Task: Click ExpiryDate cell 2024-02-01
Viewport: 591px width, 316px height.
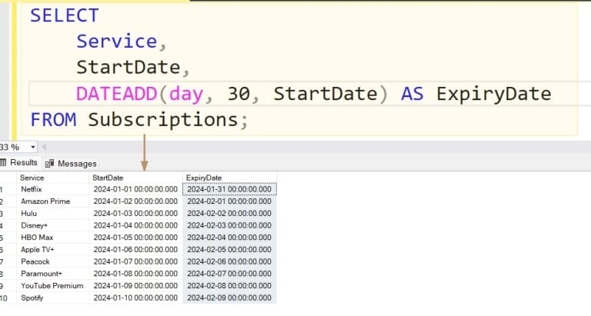Action: [x=229, y=201]
